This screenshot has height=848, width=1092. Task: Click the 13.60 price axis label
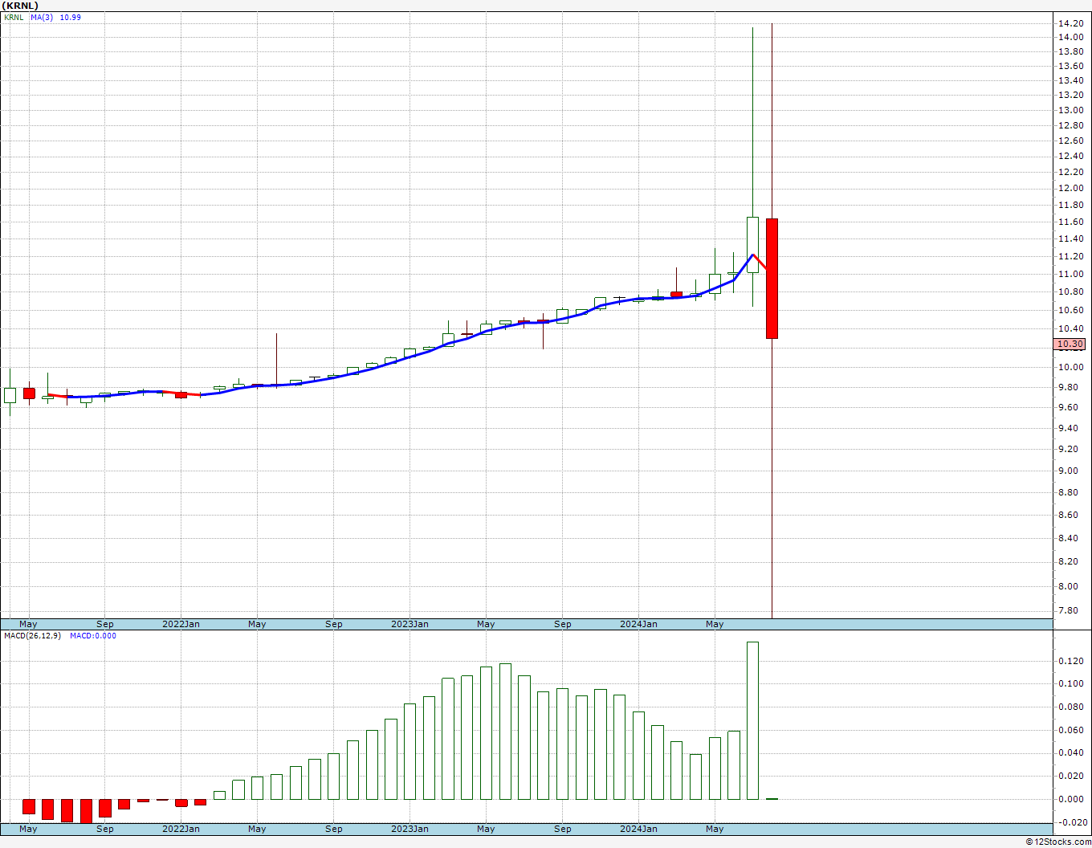point(1070,67)
